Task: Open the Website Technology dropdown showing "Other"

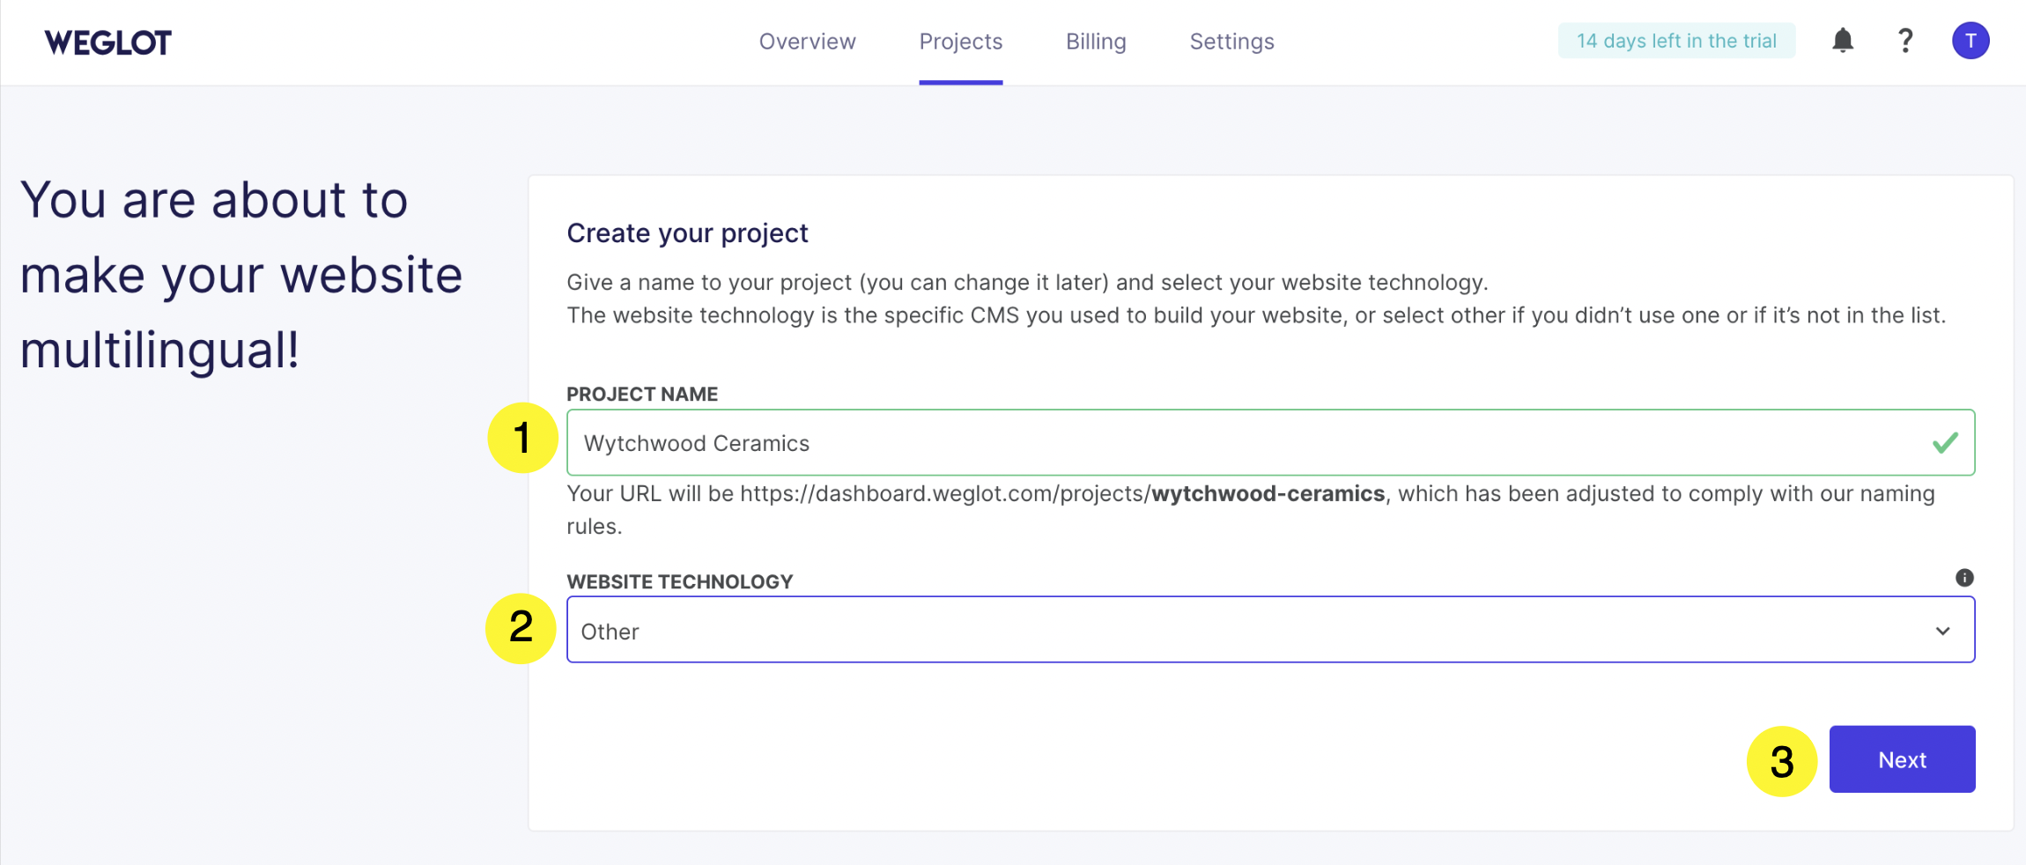Action: [x=1233, y=630]
